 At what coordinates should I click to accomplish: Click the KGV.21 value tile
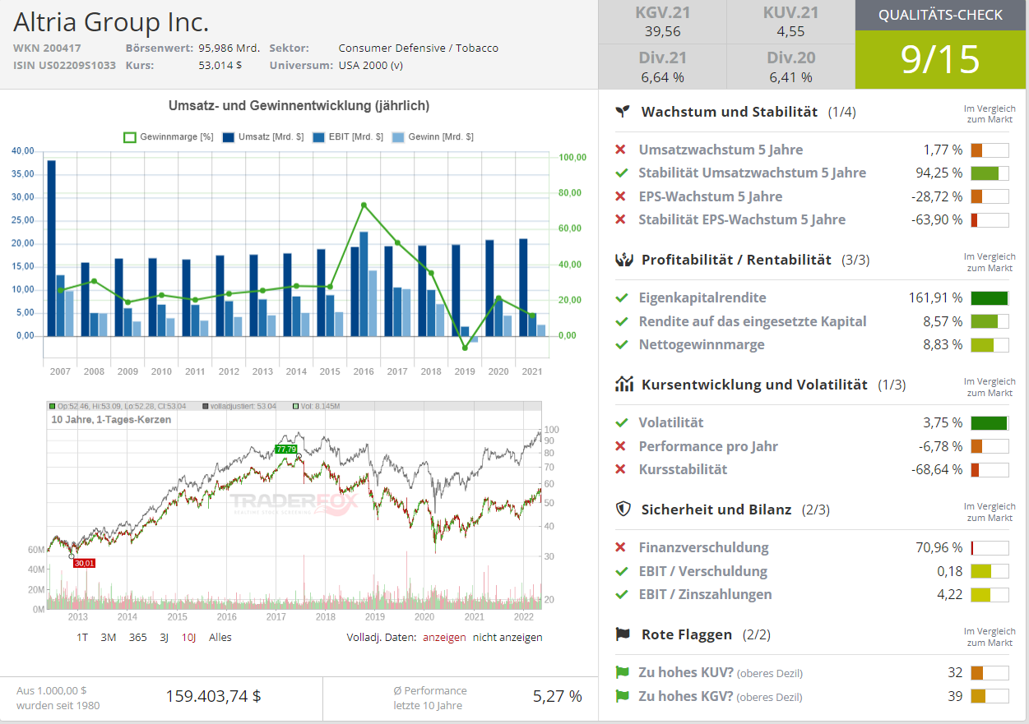tap(662, 22)
